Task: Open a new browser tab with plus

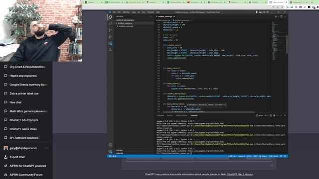Action: click(x=312, y=2)
